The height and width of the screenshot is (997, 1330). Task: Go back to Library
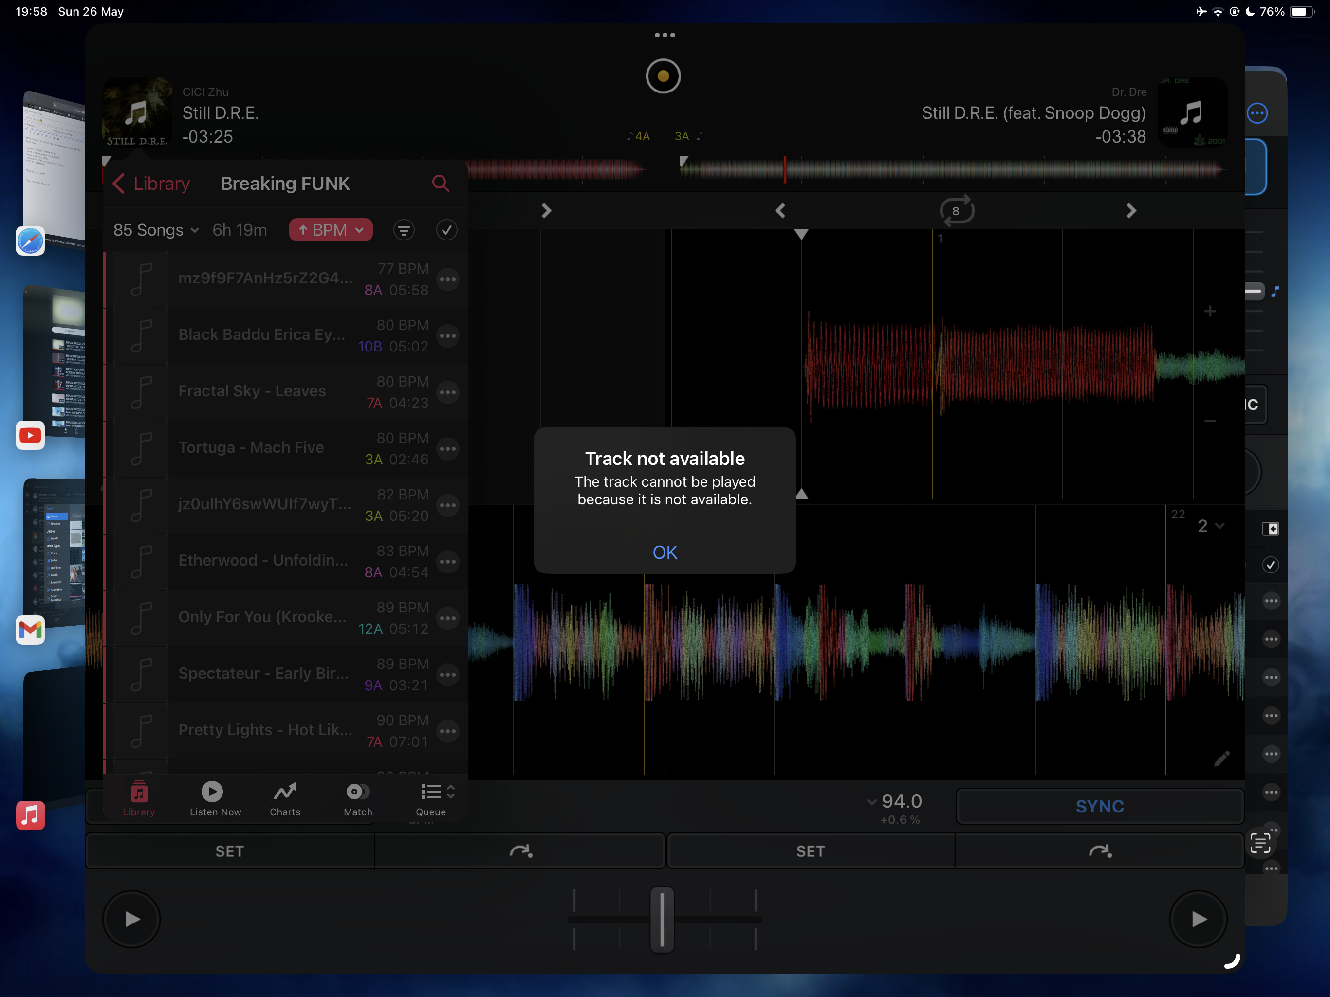pyautogui.click(x=151, y=184)
